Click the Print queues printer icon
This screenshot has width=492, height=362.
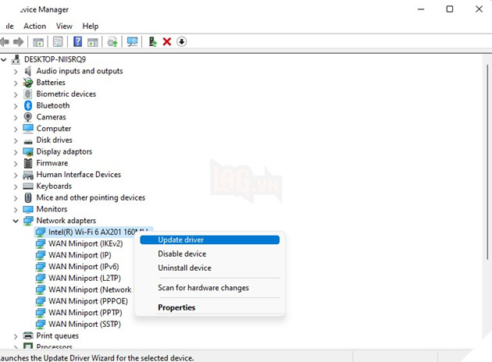pyautogui.click(x=28, y=335)
